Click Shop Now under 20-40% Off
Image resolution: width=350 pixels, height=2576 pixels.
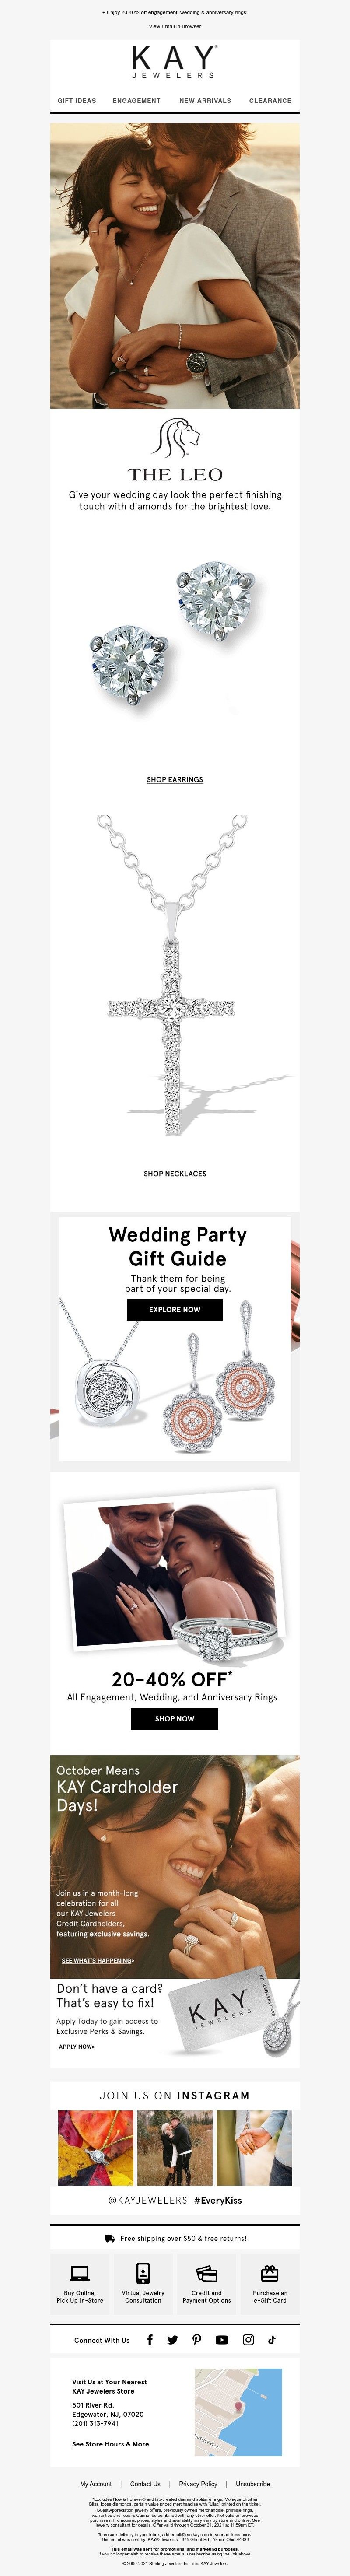click(x=174, y=1718)
